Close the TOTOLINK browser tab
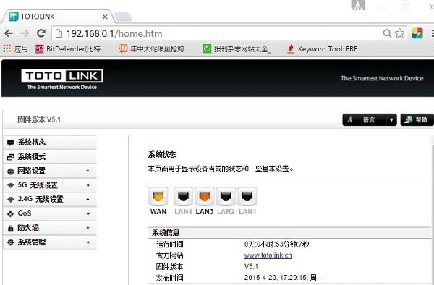The height and width of the screenshot is (285, 434). point(105,17)
